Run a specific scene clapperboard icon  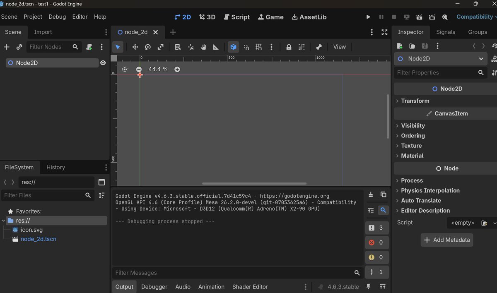432,17
